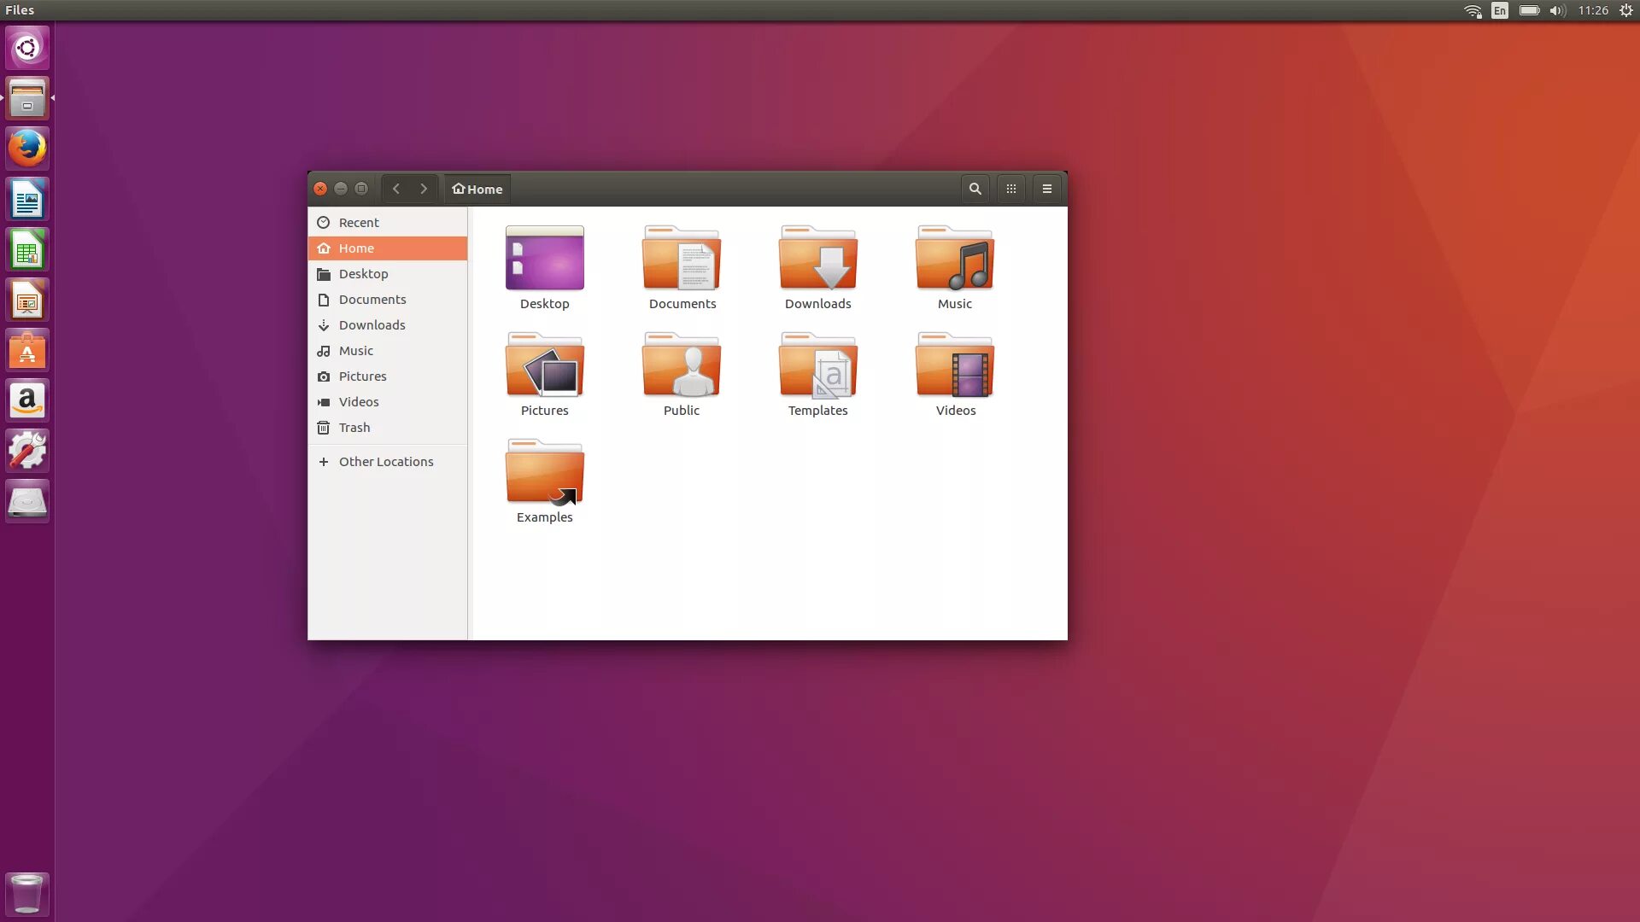The height and width of the screenshot is (922, 1640).
Task: Click the system gear menu in top bar
Action: tap(1626, 10)
